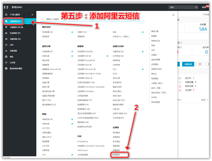Toggle star for 云服务器 ECS under 最近访问
This screenshot has width=212, height=161.
[x=72, y=32]
